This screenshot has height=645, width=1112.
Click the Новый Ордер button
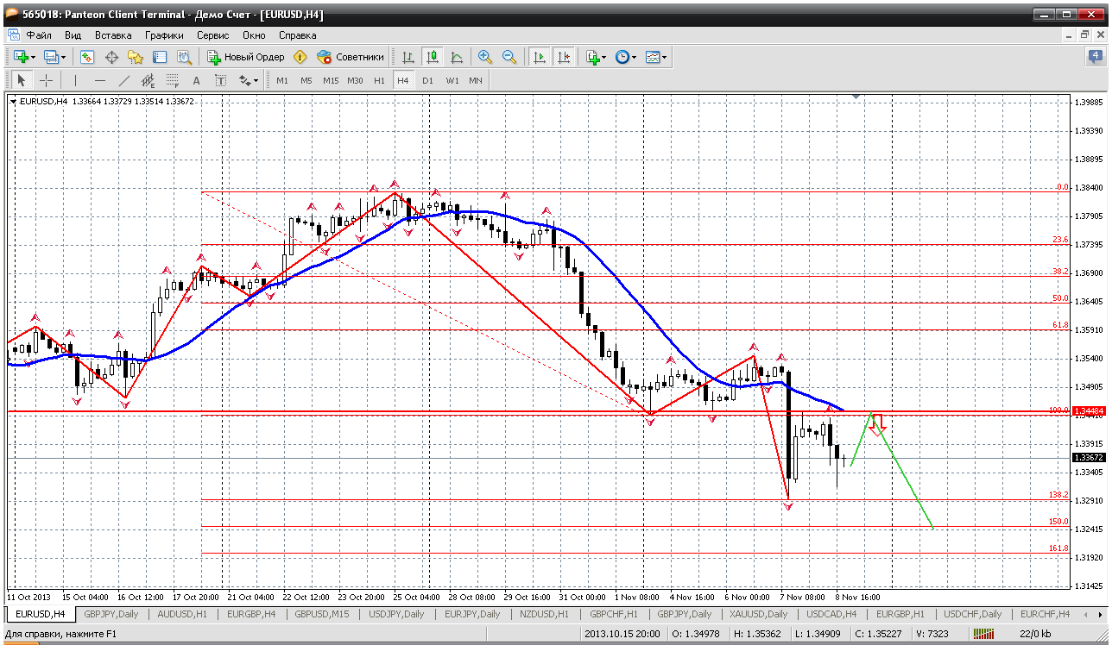point(246,57)
